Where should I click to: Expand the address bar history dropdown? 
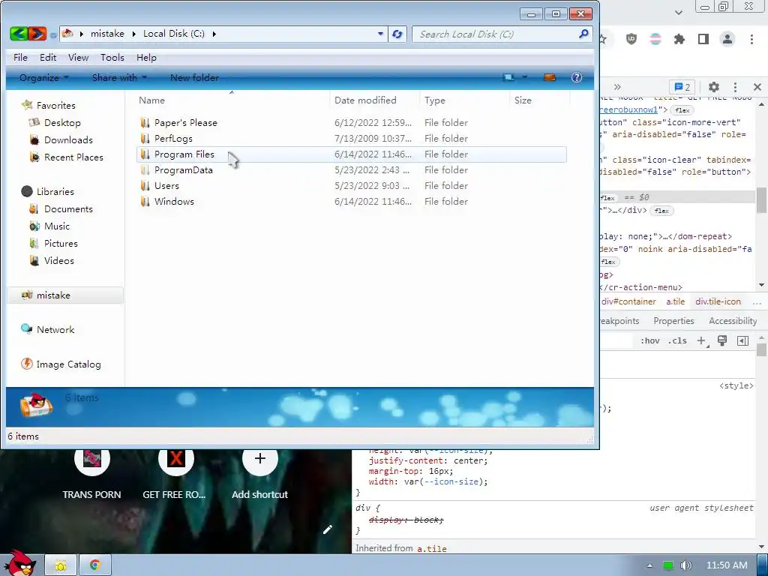click(380, 34)
